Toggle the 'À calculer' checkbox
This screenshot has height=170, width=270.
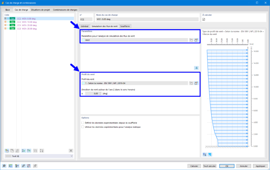pos(204,19)
